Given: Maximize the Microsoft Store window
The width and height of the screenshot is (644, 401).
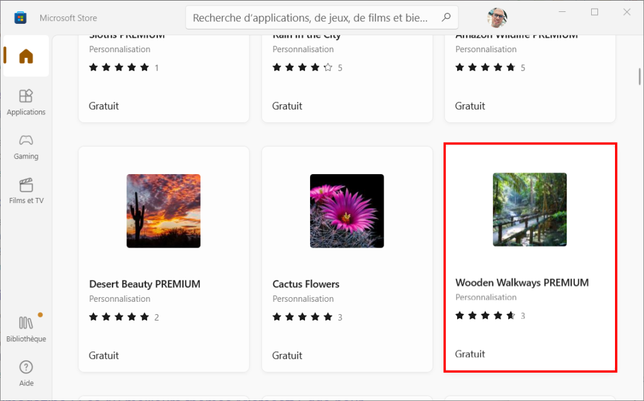Looking at the screenshot, I should click(x=594, y=12).
